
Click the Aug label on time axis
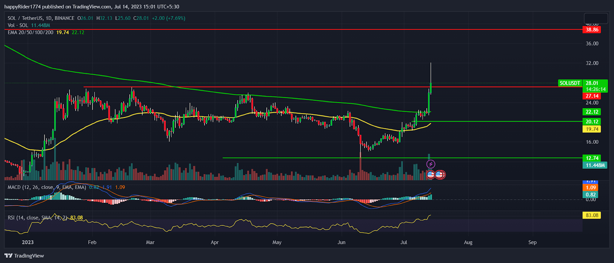pyautogui.click(x=468, y=242)
